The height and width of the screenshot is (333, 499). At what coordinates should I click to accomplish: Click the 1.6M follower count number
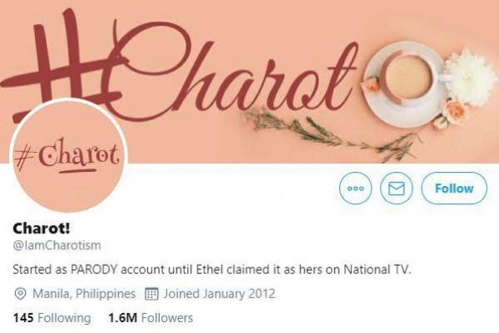click(123, 318)
